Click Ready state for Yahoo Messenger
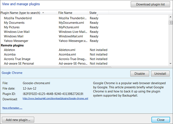This screenshot has height=124, width=173. click(x=94, y=41)
